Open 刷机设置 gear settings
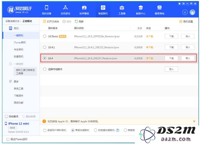200x144 pixels. click(x=181, y=22)
